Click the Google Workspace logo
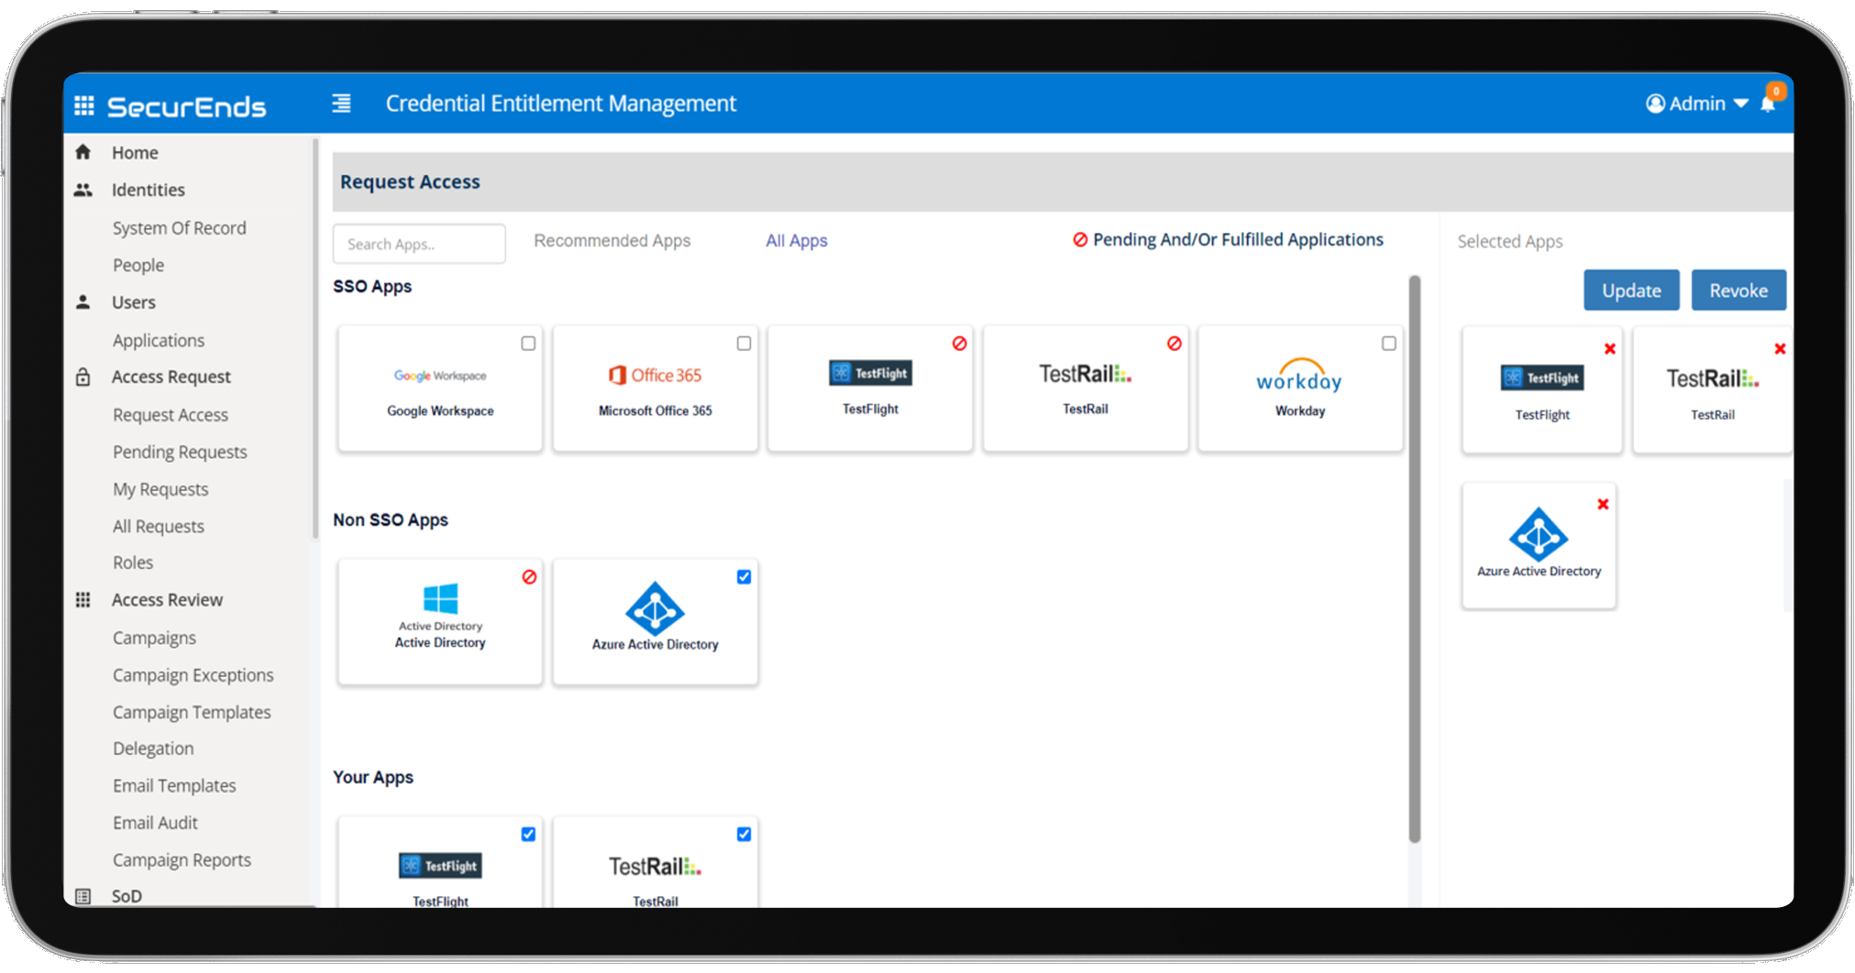Viewport: 1855px width, 973px height. (x=440, y=376)
